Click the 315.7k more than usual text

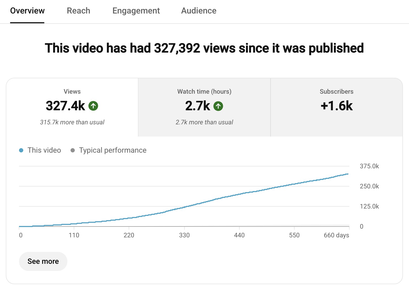72,122
